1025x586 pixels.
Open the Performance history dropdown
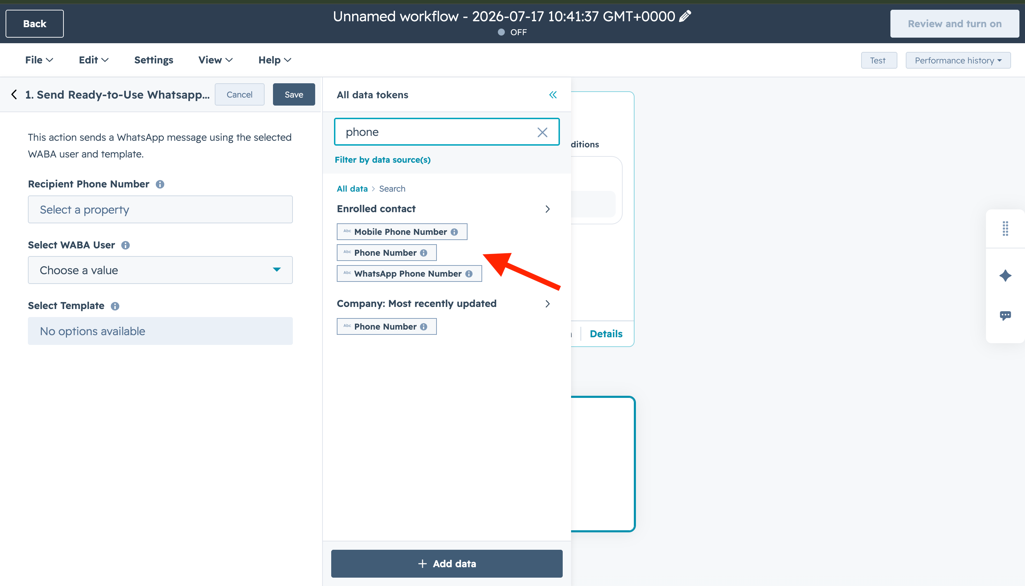coord(958,60)
